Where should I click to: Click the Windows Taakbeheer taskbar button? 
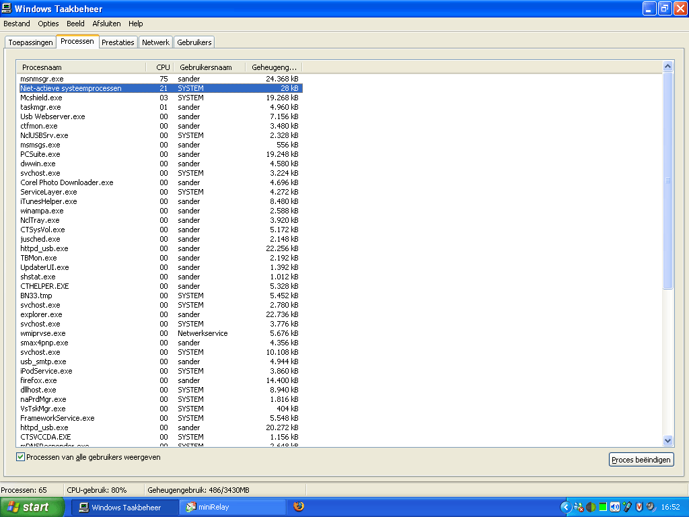125,507
